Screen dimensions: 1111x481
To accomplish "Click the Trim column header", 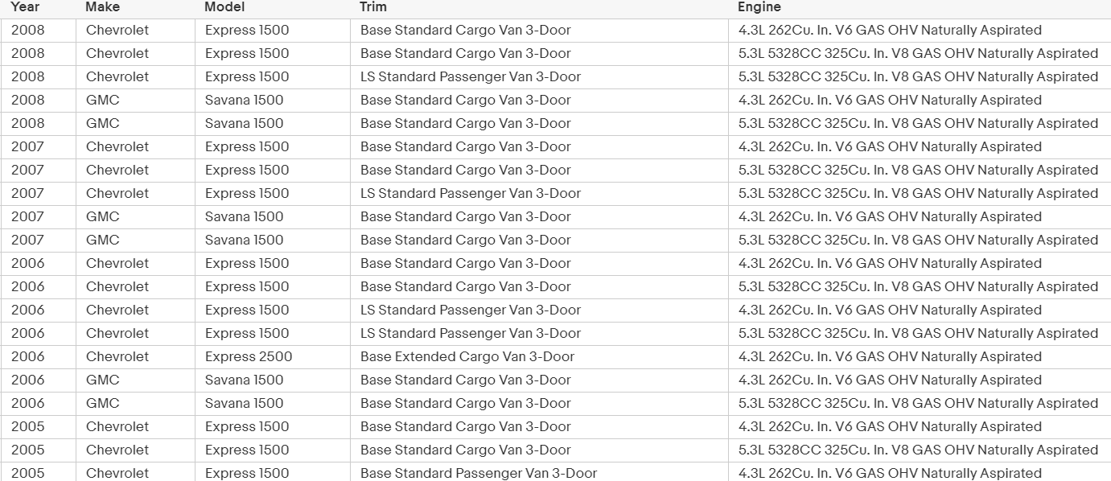I will click(372, 7).
